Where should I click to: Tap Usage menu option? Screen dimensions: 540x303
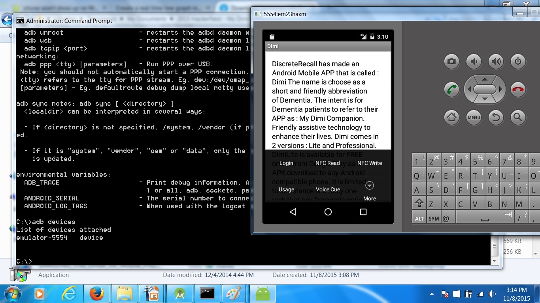(286, 189)
